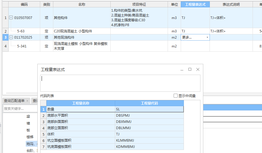262x153 pixels.
Task: Select the 坑立面模板面积 row
Action: [112, 140]
